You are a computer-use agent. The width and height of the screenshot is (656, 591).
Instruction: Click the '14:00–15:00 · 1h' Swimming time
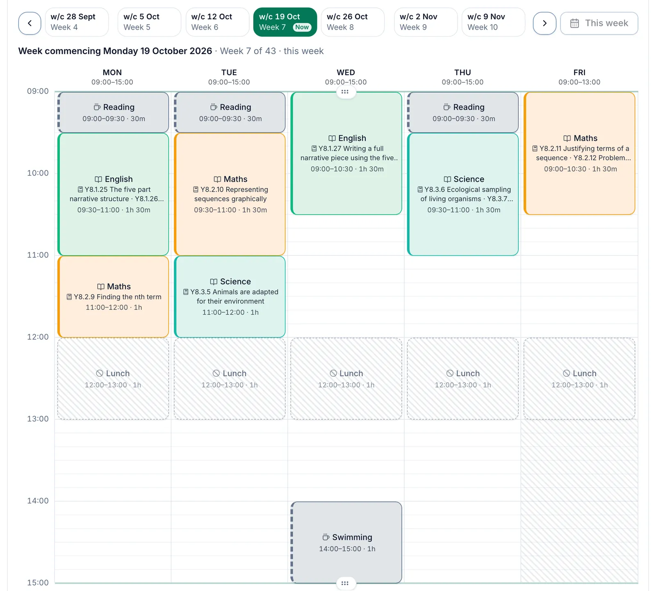click(347, 549)
